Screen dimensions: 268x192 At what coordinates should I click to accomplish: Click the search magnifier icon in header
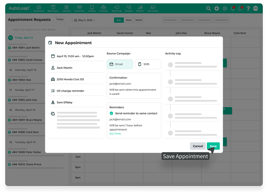pos(208,9)
